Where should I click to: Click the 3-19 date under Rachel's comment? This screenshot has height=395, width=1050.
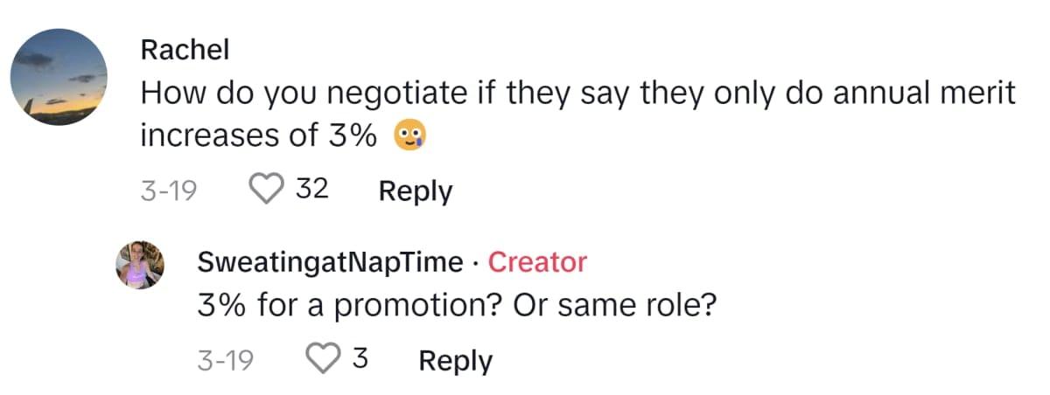[x=167, y=191]
